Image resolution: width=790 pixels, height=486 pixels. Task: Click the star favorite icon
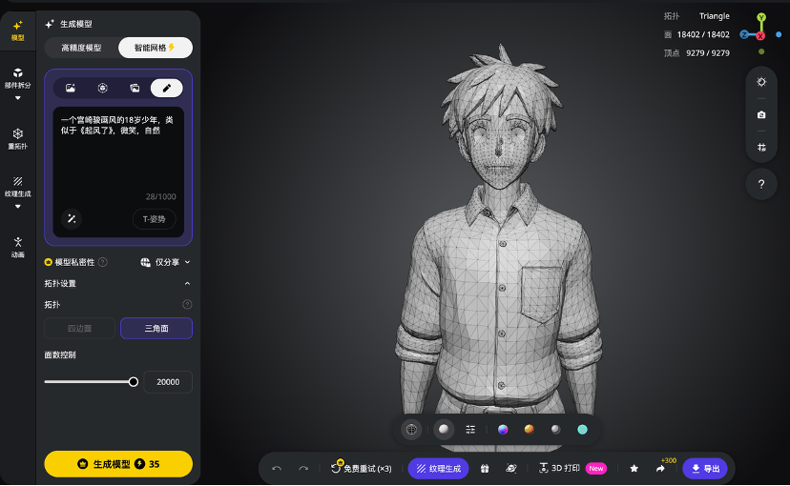click(634, 469)
